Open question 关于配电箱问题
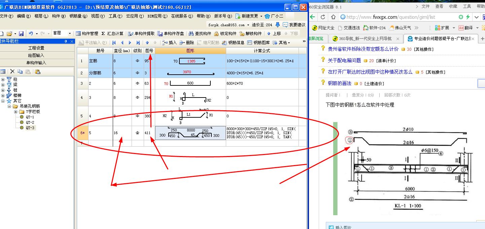The image size is (485, 229). click(x=344, y=61)
